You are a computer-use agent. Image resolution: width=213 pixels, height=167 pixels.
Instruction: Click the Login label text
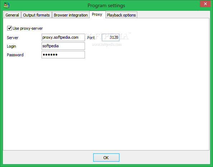11,46
